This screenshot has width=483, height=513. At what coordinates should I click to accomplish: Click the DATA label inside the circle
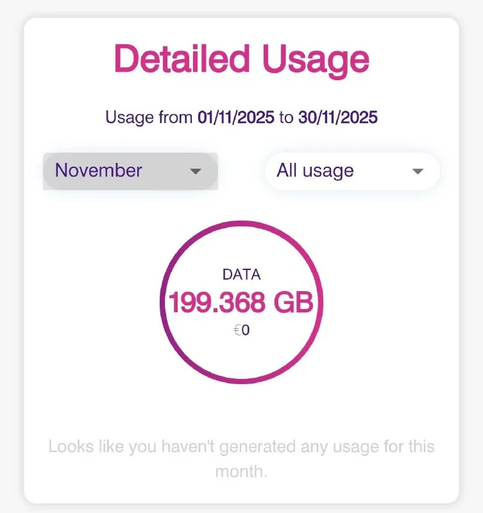[241, 274]
